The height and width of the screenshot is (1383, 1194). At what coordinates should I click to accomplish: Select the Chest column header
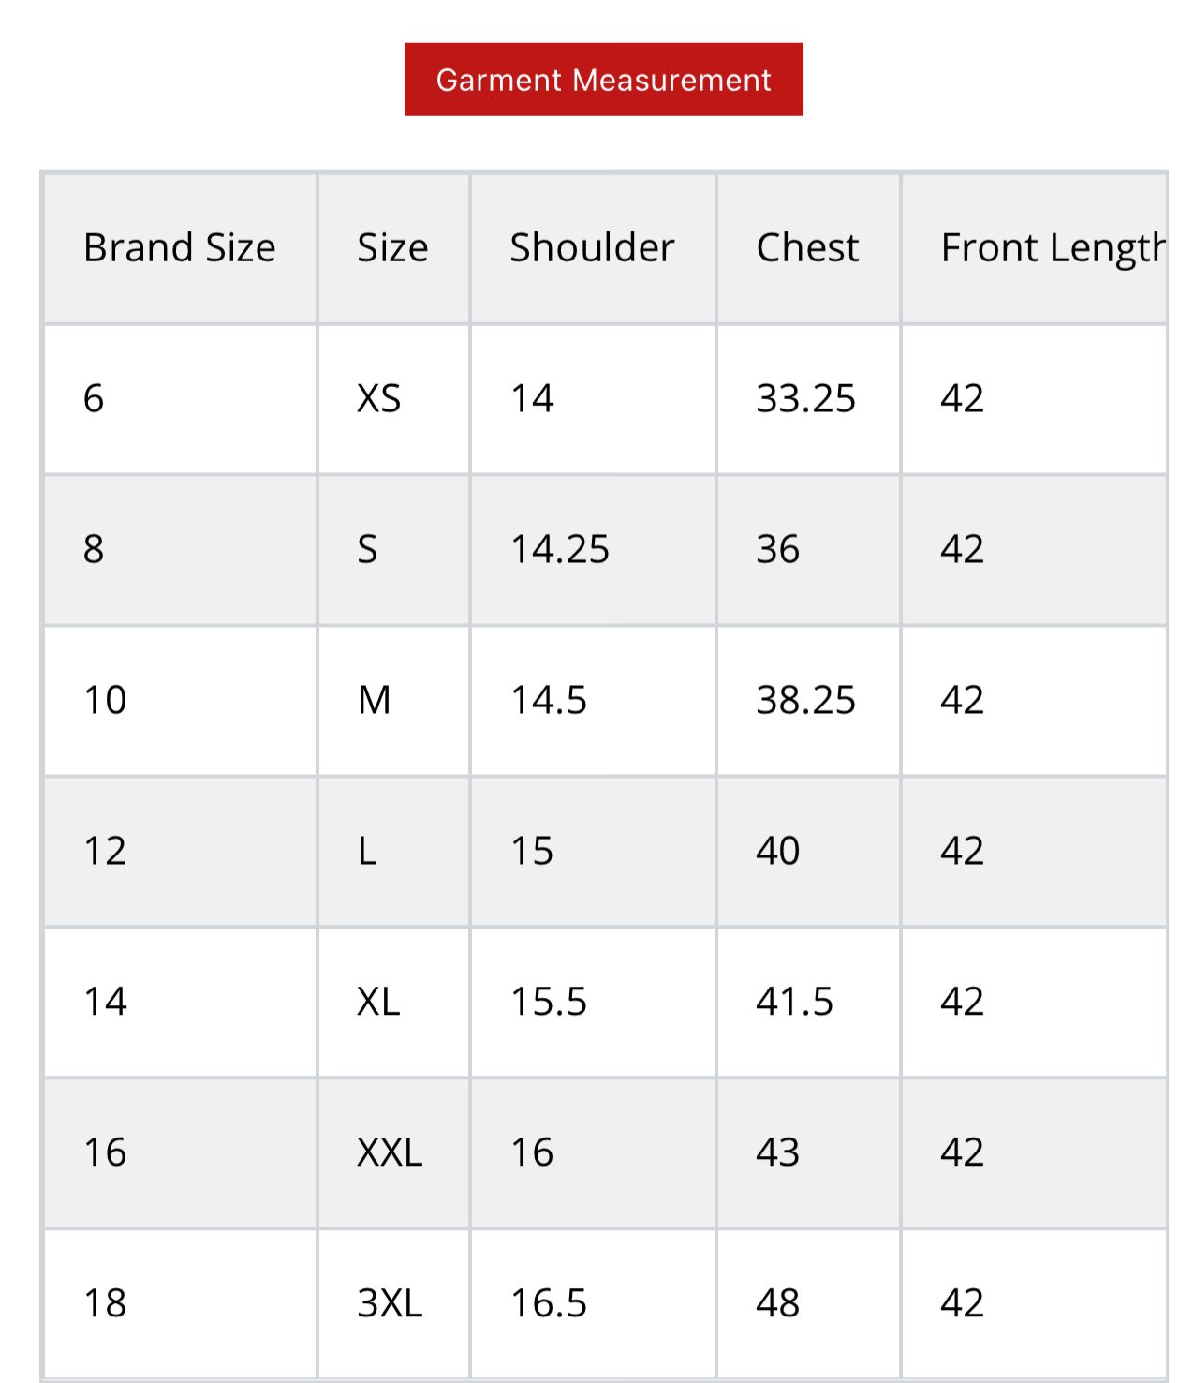point(807,248)
